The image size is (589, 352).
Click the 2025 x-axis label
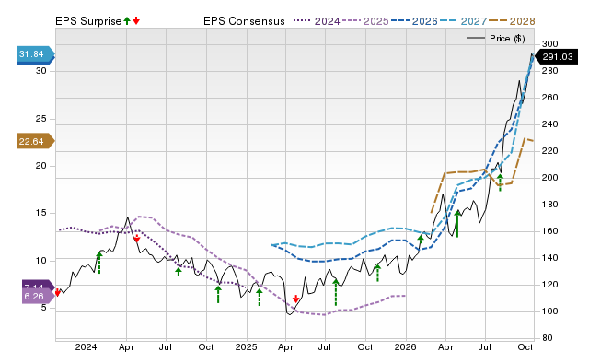click(246, 346)
